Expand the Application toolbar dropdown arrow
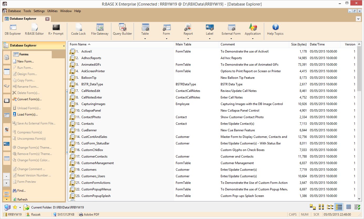The height and width of the screenshot is (219, 364). pyautogui.click(x=253, y=39)
